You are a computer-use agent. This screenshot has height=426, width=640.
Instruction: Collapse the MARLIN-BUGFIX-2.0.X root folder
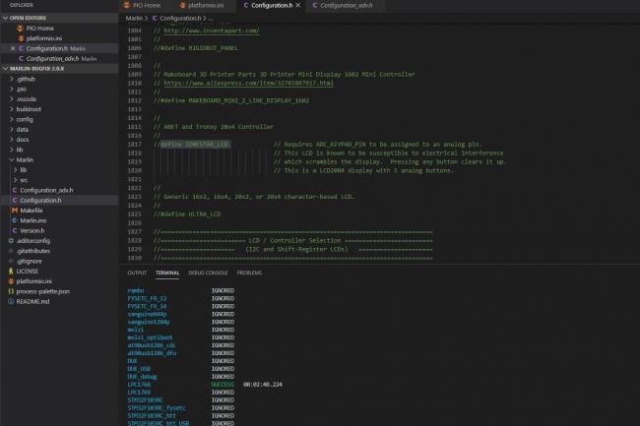click(35, 69)
